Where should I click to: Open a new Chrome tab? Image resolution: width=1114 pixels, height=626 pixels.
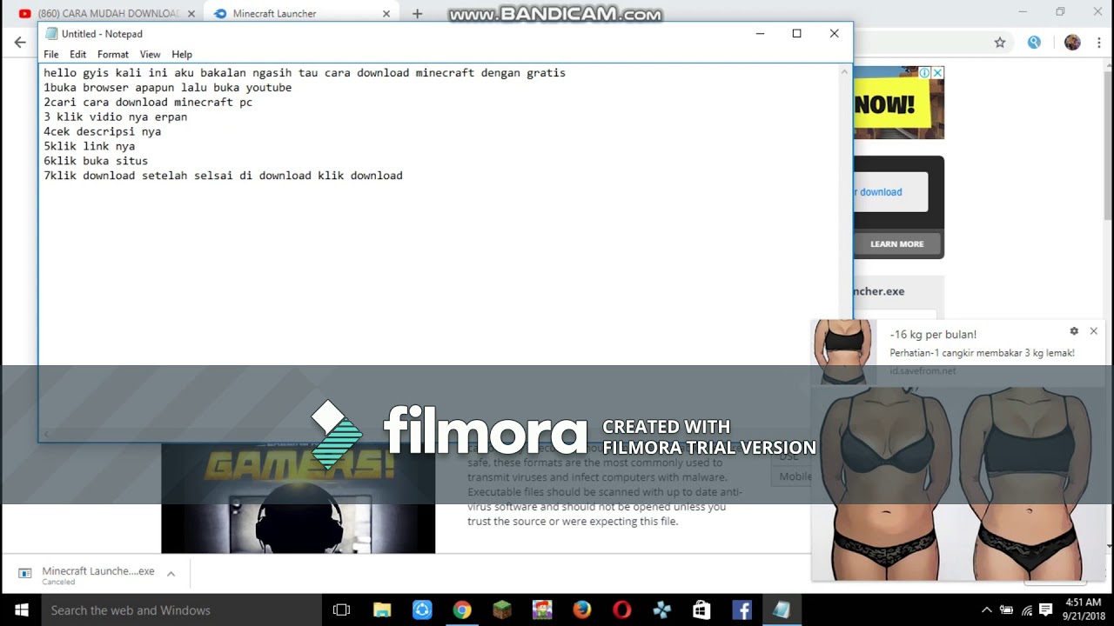(418, 14)
